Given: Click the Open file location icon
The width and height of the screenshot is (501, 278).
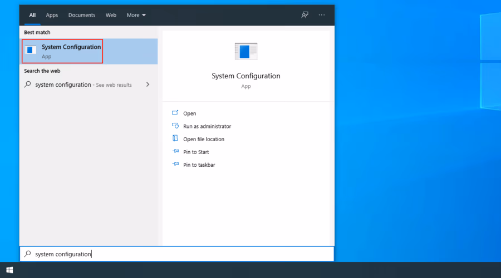Looking at the screenshot, I should coord(175,138).
